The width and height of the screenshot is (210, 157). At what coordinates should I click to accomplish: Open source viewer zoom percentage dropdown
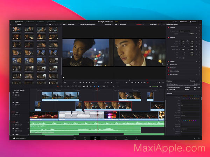(x=65, y=24)
